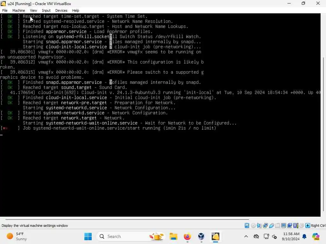326x244 pixels.
Task: Open the display indicator in status bar
Action: [283, 226]
